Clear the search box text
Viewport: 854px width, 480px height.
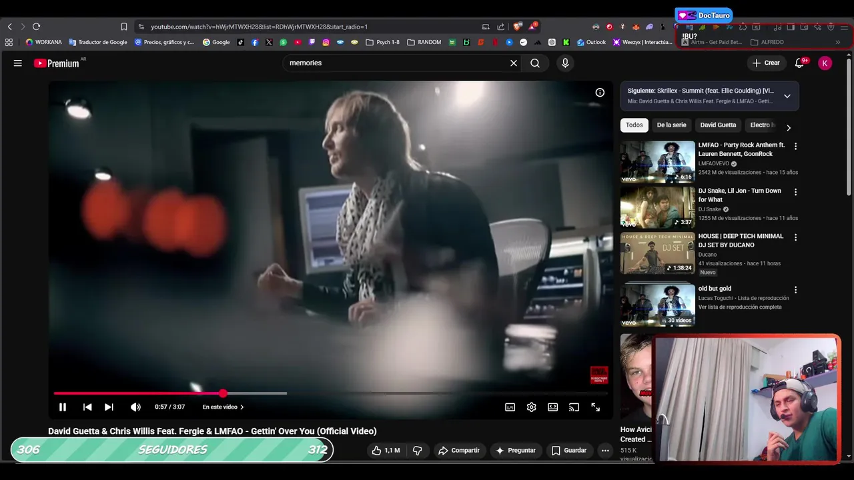tap(514, 63)
